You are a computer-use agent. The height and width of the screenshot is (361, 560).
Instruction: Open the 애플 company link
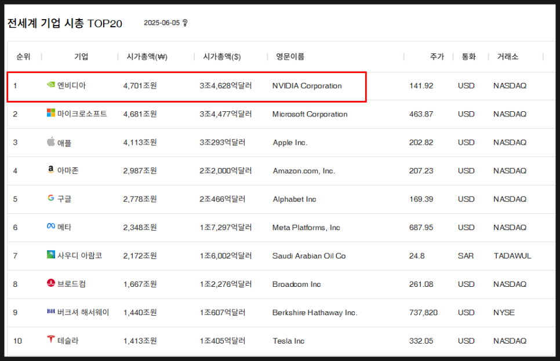click(x=64, y=143)
